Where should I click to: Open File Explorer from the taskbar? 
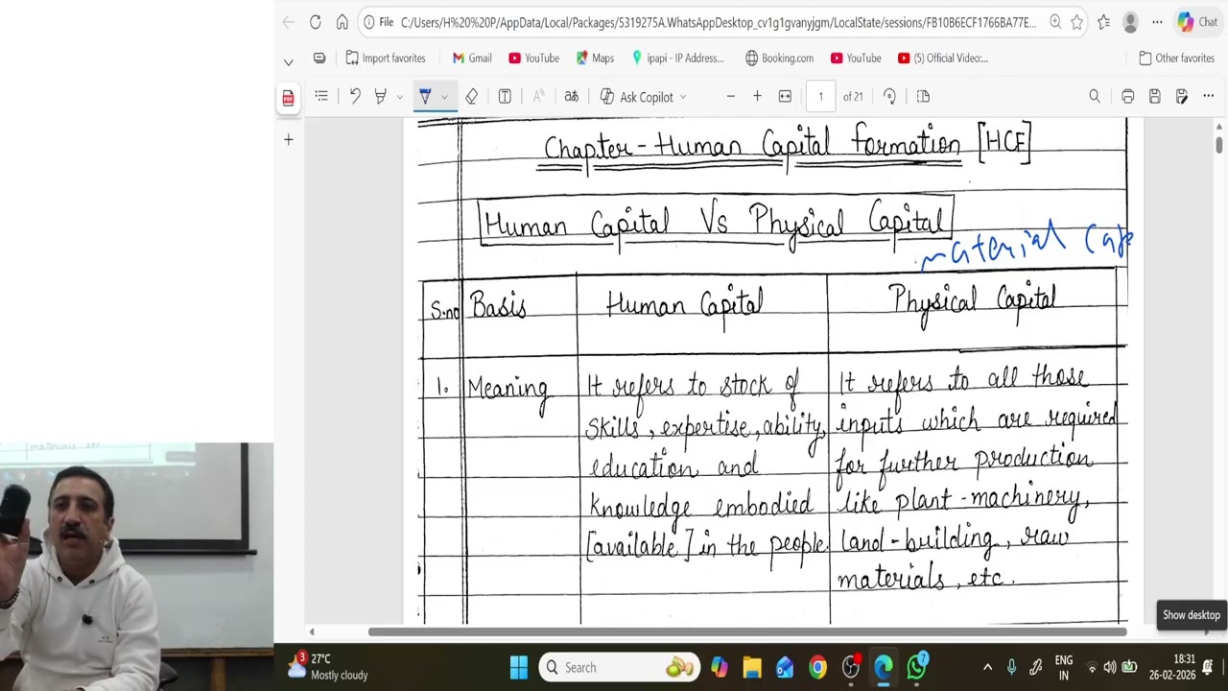tap(751, 667)
